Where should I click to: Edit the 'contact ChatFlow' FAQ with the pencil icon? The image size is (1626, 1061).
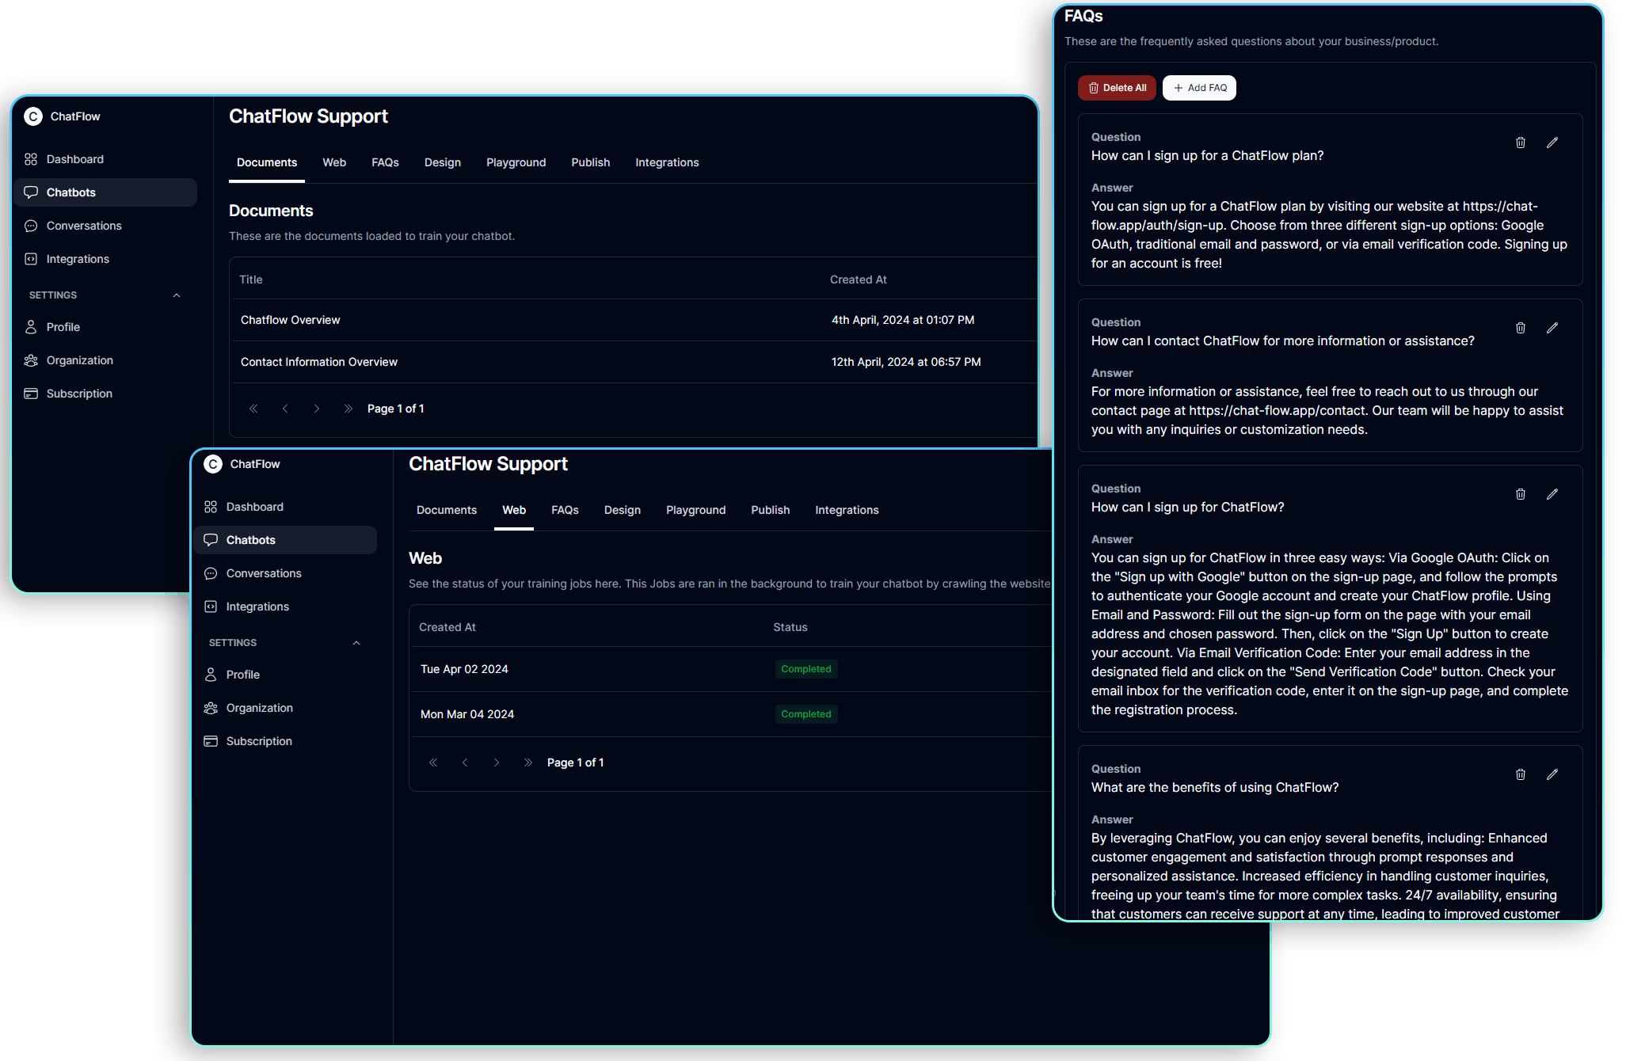point(1552,328)
